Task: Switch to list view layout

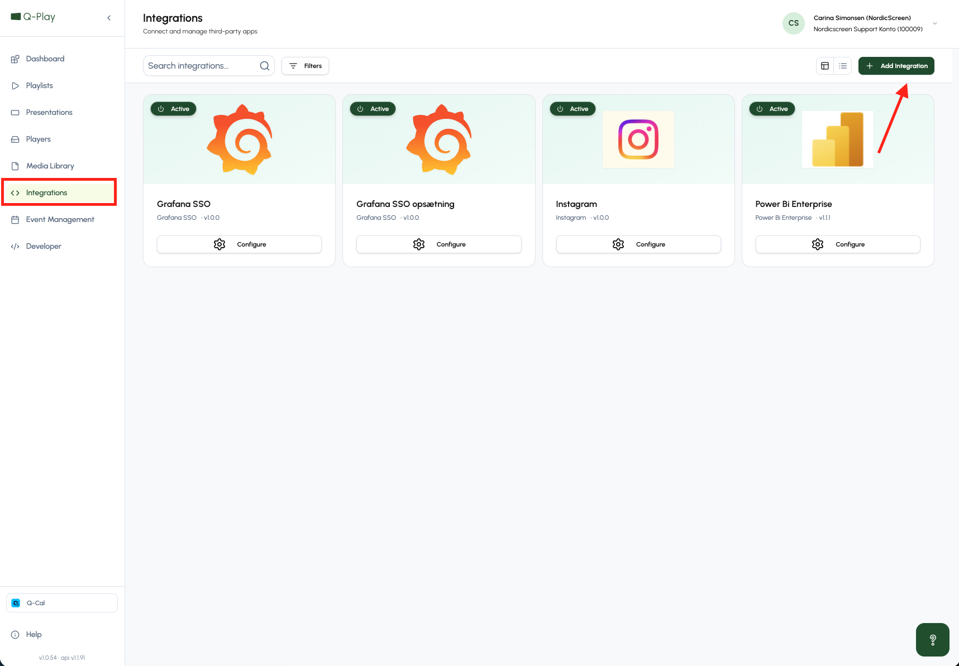Action: click(x=843, y=66)
